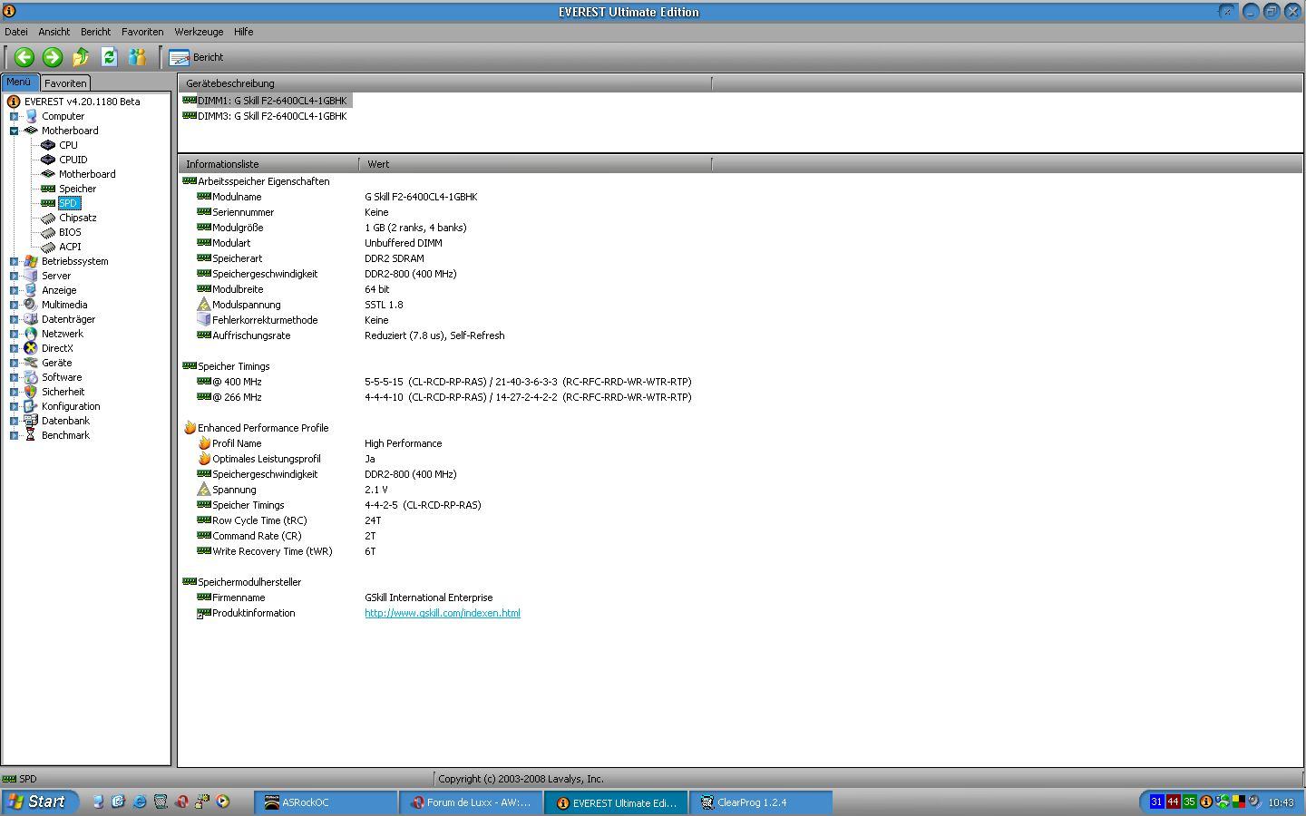Select the Konfiguration tree item
Viewport: 1306px width, 816px height.
71,406
